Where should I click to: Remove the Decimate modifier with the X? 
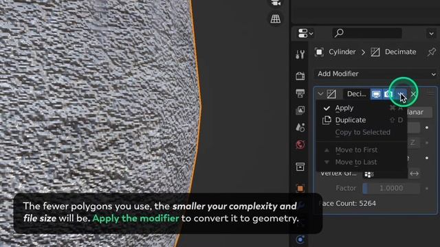[x=413, y=94]
